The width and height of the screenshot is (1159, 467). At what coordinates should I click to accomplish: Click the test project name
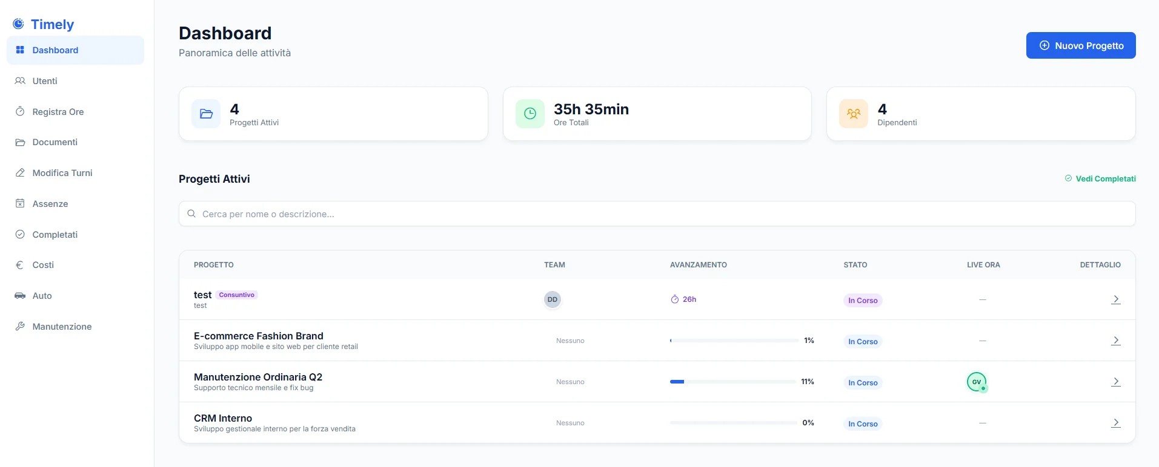click(x=202, y=295)
